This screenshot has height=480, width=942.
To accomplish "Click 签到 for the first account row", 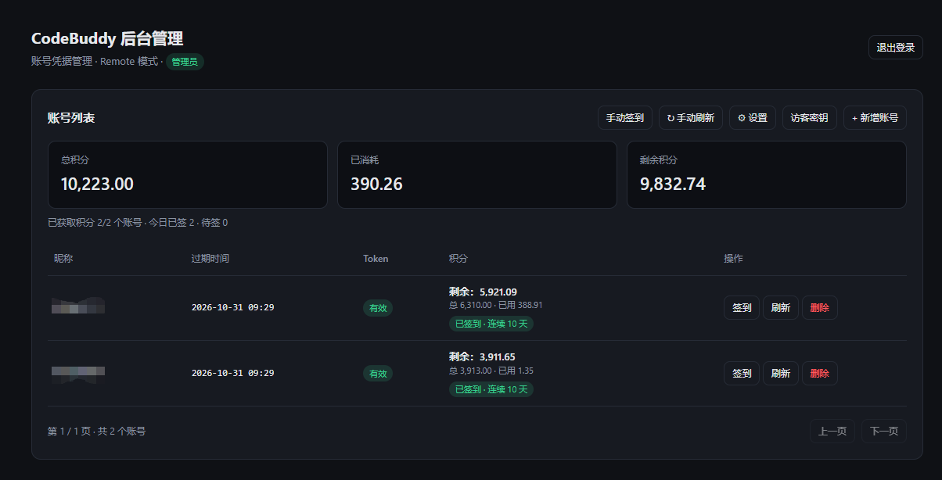I will (742, 308).
